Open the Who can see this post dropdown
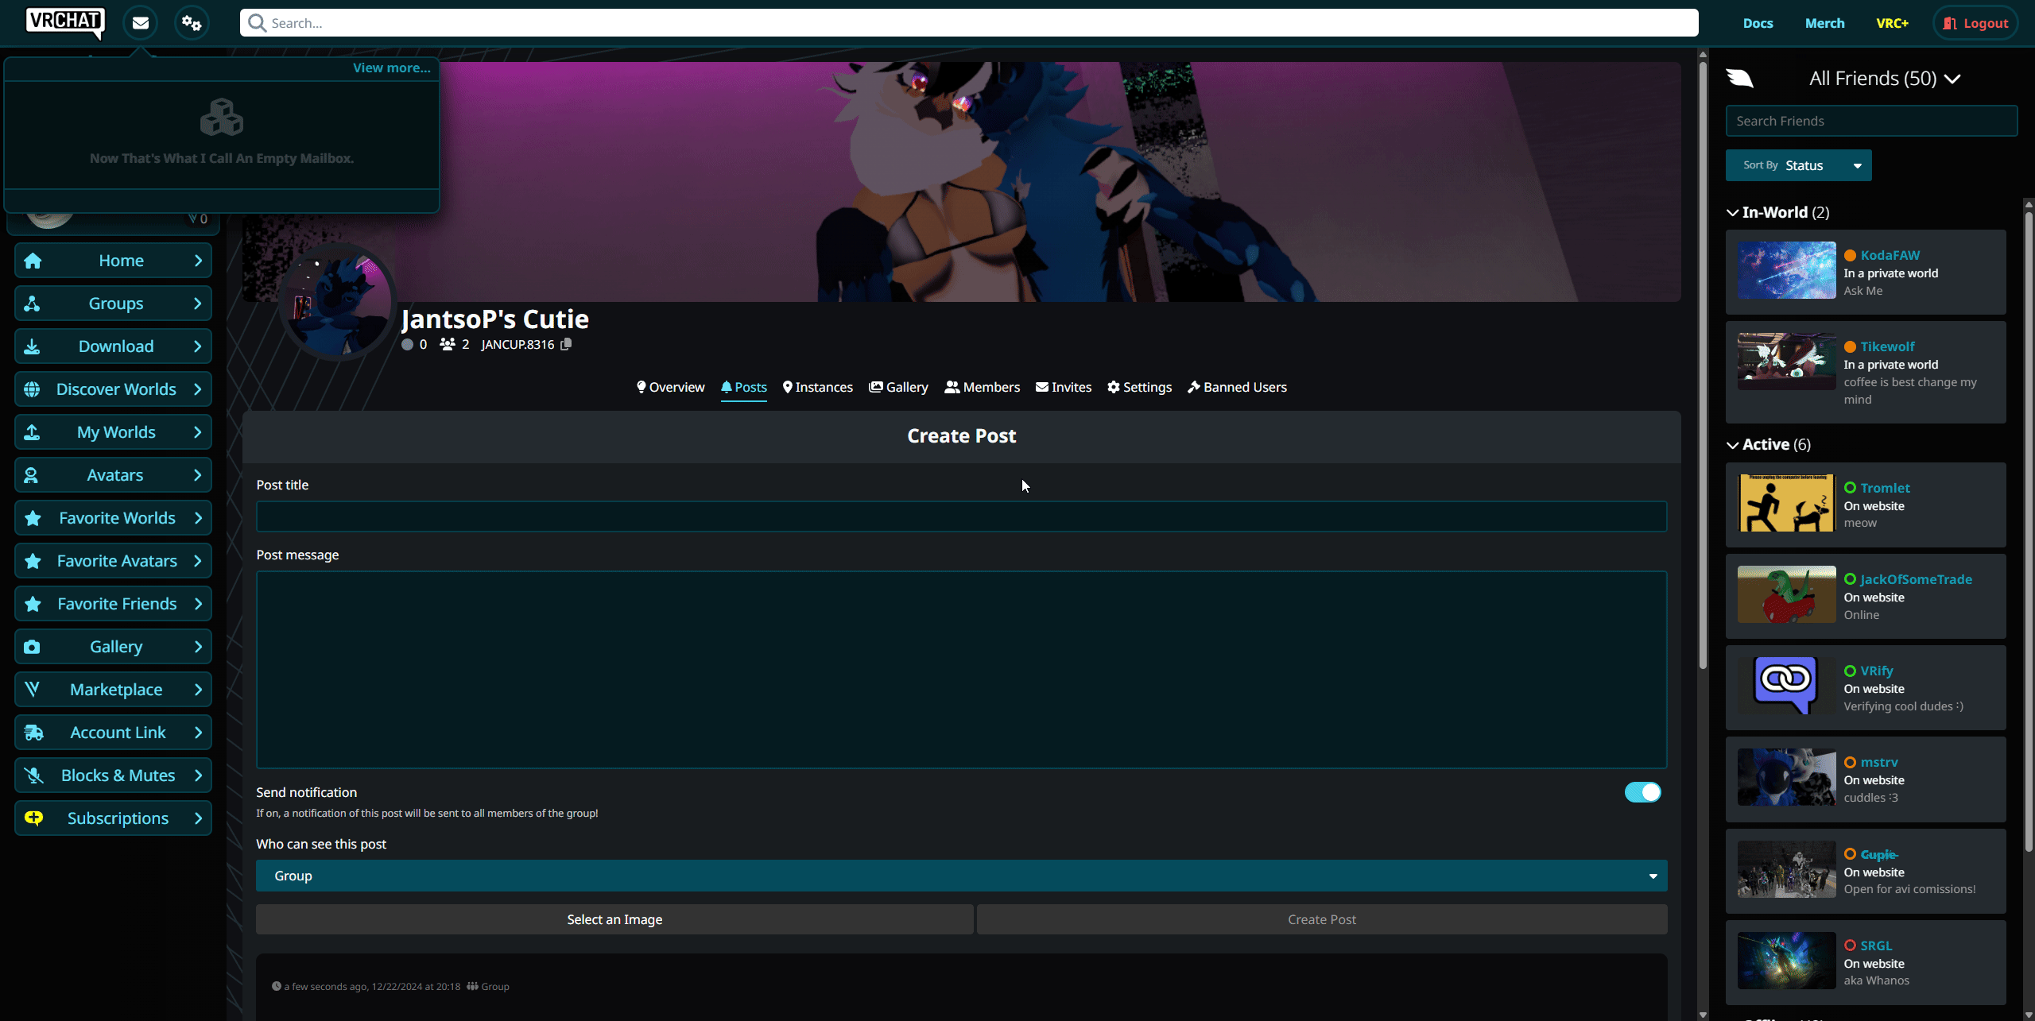This screenshot has width=2035, height=1021. 961,876
